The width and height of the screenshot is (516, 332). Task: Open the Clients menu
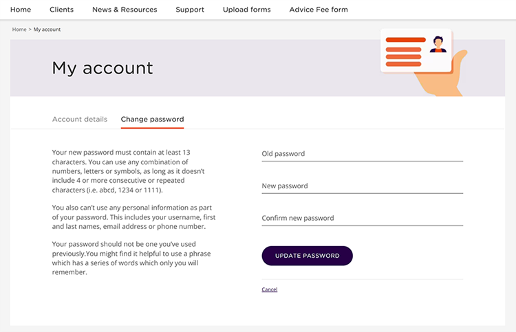pos(62,10)
